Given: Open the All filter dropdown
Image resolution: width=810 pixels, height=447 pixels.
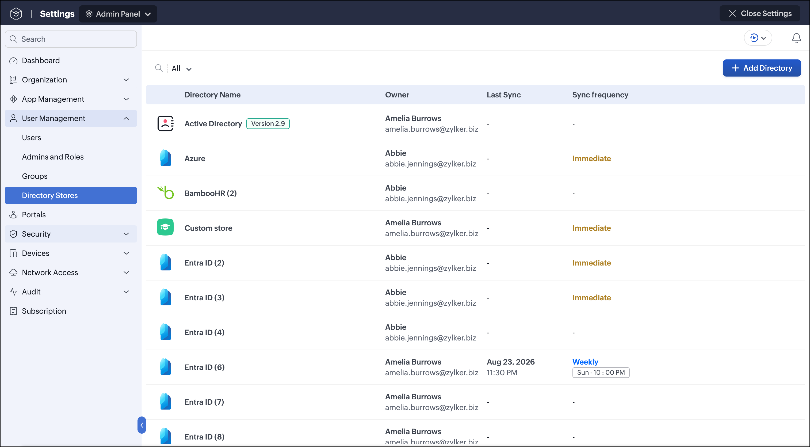Looking at the screenshot, I should (x=181, y=69).
